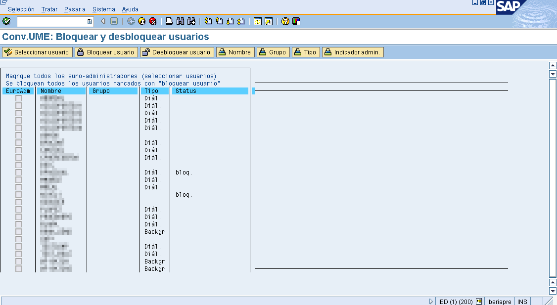The width and height of the screenshot is (557, 305).
Task: Open the Pasar a menu
Action: pyautogui.click(x=75, y=9)
